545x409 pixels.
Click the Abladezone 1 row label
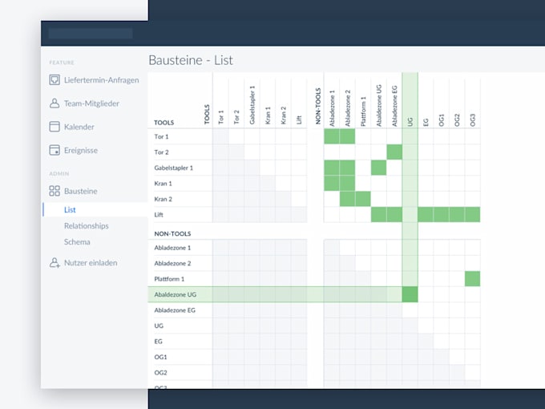(x=172, y=248)
